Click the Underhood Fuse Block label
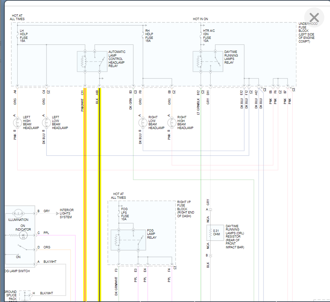The height and width of the screenshot is (302, 330). tap(308, 33)
